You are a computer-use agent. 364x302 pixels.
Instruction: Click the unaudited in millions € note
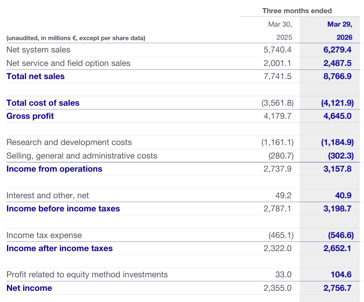[76, 38]
